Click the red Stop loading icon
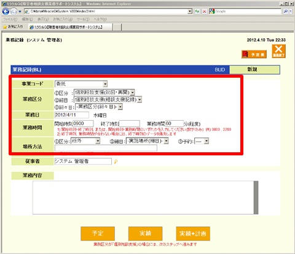295x254 pixels. click(204, 11)
